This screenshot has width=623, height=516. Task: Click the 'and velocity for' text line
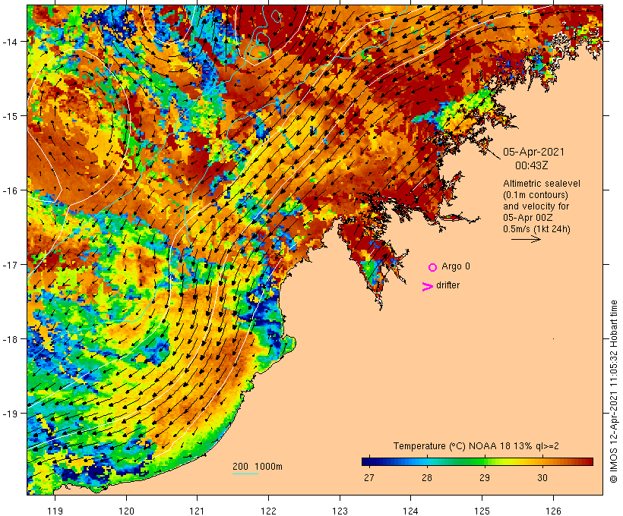[x=536, y=206]
